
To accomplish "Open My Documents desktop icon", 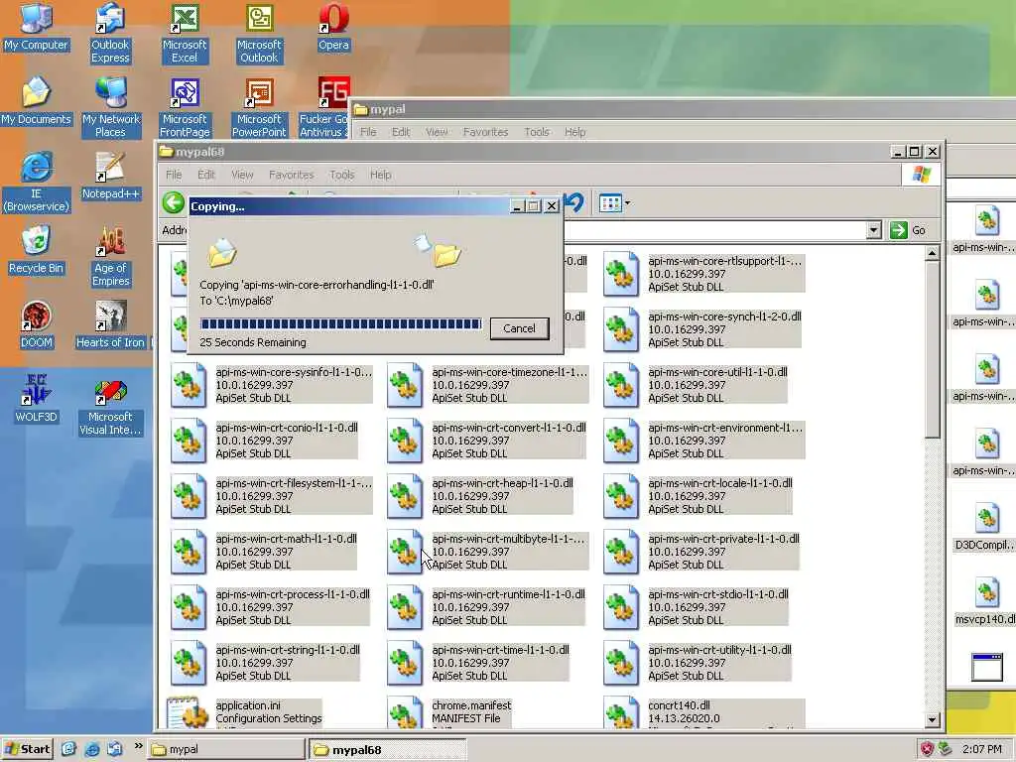I will coord(36,102).
